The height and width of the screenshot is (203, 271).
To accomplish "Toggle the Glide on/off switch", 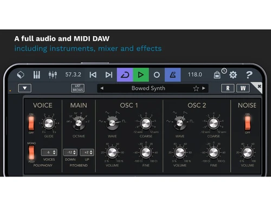I will (x=31, y=123).
